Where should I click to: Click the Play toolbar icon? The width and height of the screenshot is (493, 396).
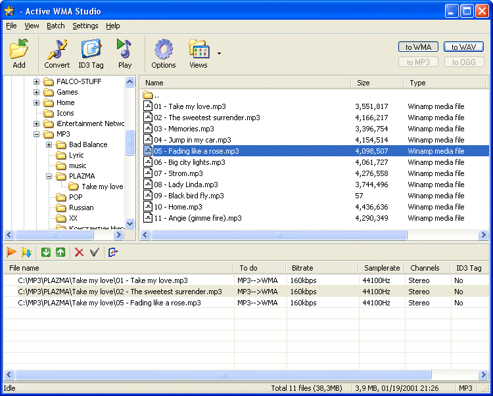[x=124, y=49]
